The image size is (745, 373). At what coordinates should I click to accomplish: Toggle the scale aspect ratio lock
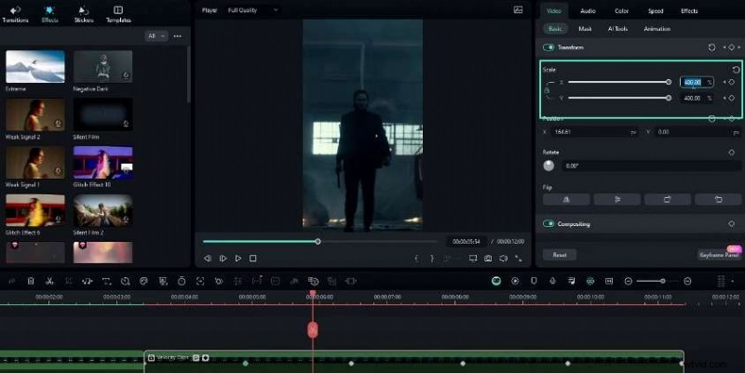pos(547,90)
